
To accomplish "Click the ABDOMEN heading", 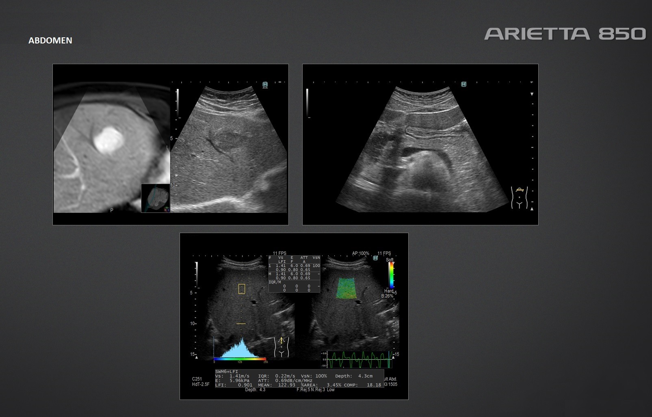I will pyautogui.click(x=50, y=40).
